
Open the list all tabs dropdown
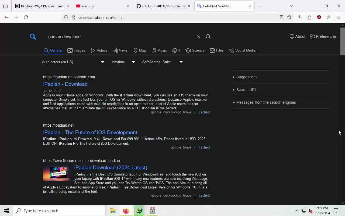(x=291, y=6)
